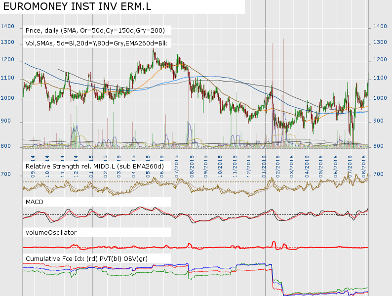Click the 07/2016 date label
This screenshot has width=392, height=296.
[x=350, y=167]
